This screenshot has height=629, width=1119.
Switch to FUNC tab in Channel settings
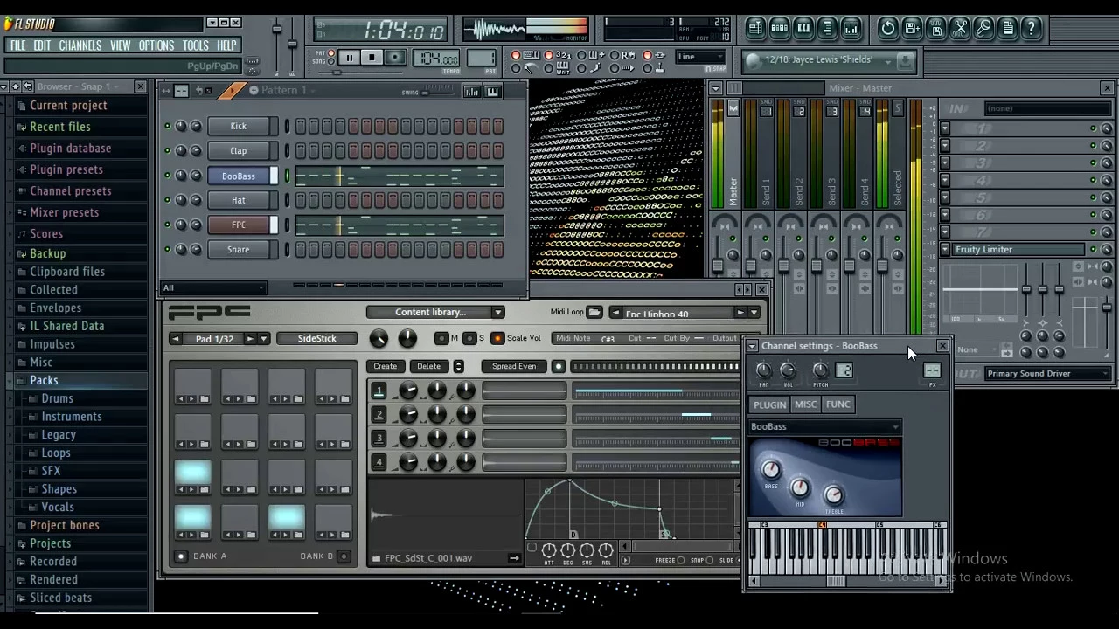coord(838,404)
